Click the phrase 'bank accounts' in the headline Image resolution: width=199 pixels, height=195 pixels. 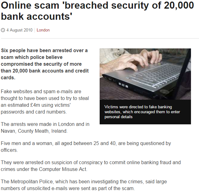36,17
